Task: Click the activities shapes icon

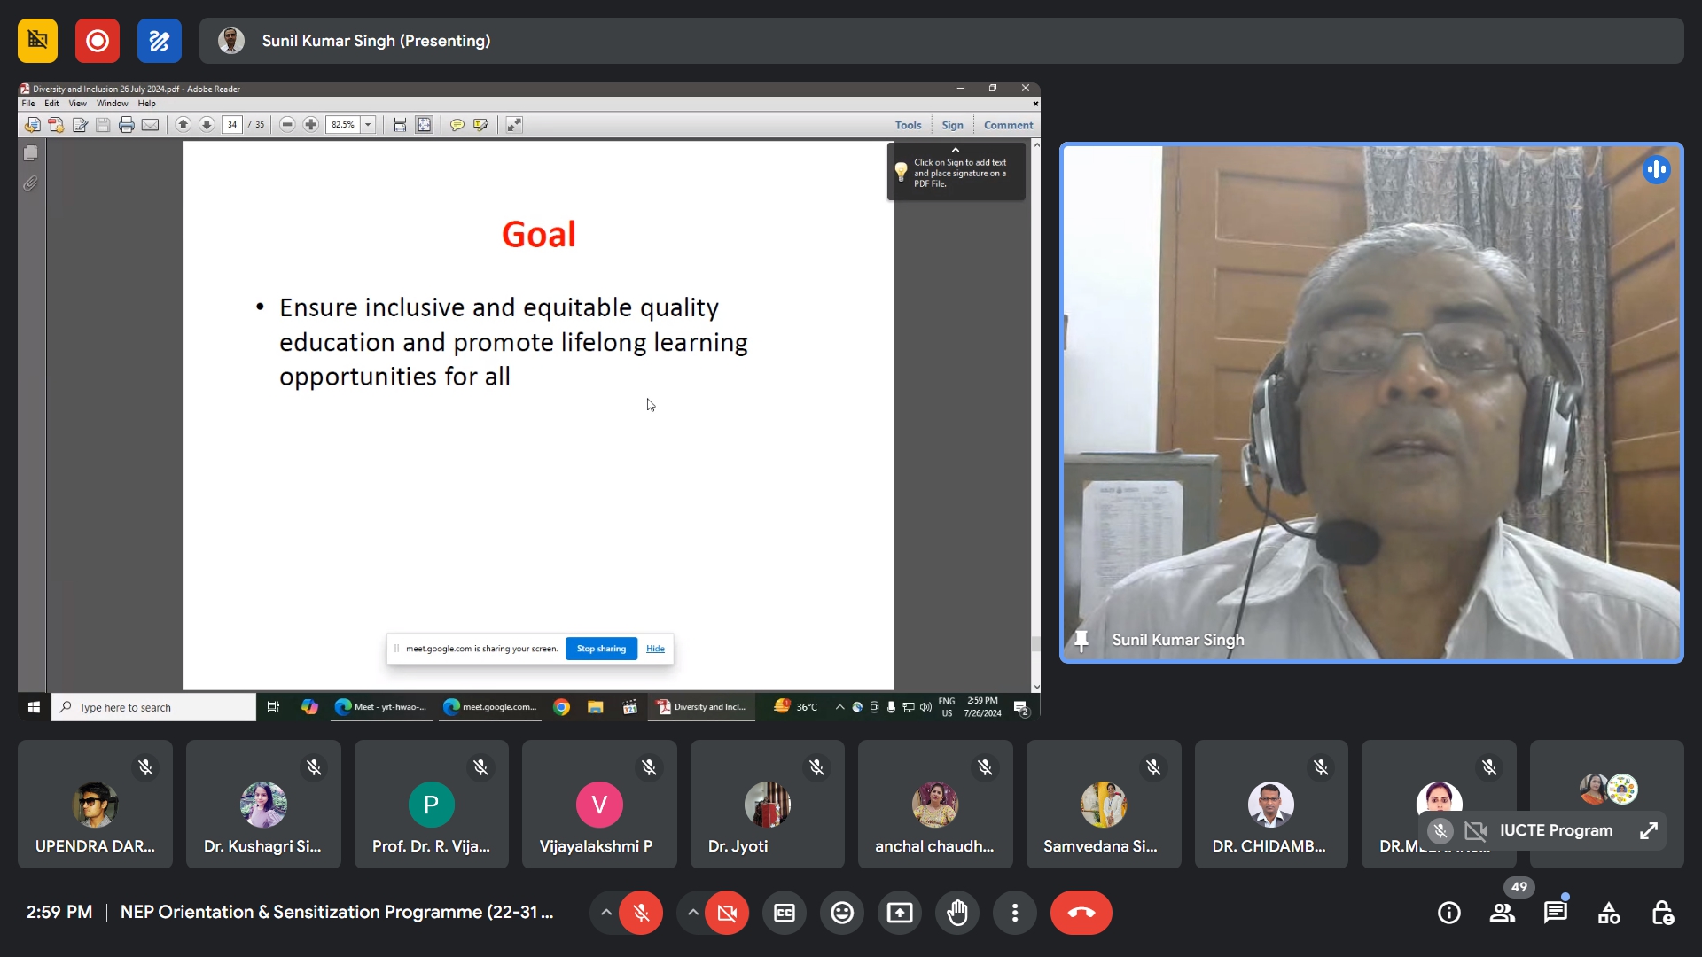Action: (x=1609, y=913)
